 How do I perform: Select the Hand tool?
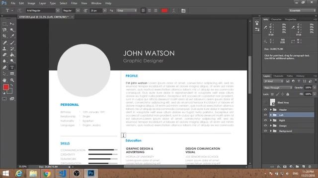(4, 80)
